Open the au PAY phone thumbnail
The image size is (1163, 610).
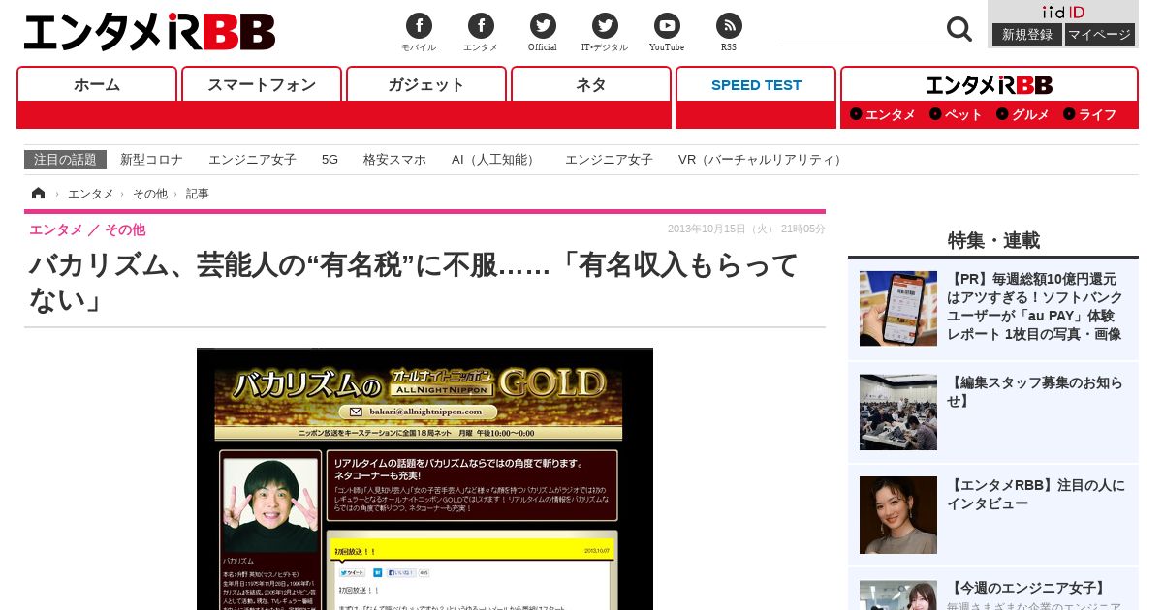pos(897,308)
